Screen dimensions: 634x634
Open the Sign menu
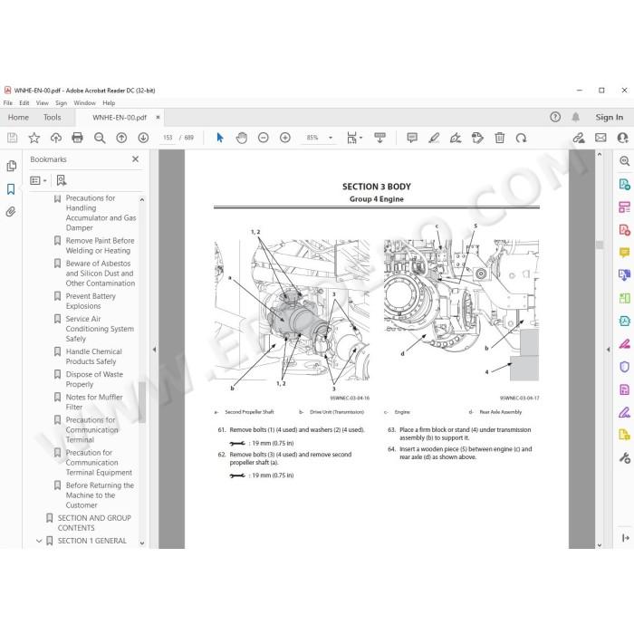(x=61, y=103)
